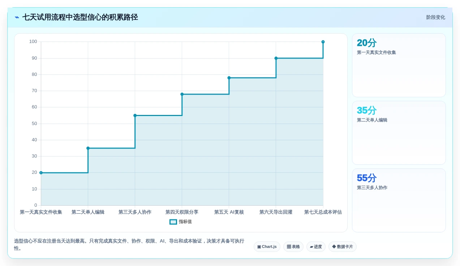
Task: Click the chart title 七天试用流程中选型信心的积累路径
Action: 80,17
